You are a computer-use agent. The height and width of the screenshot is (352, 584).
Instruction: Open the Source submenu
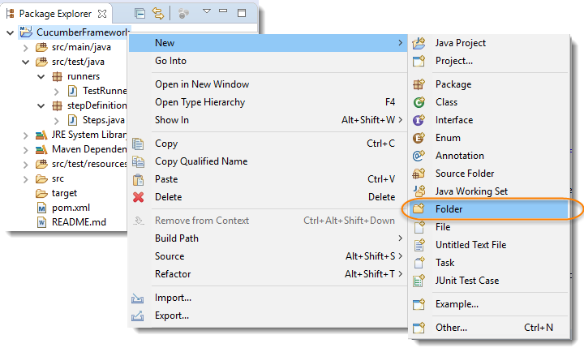(268, 256)
